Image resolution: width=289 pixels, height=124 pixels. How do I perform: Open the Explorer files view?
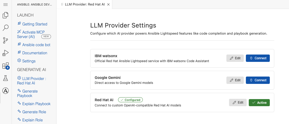(6, 15)
